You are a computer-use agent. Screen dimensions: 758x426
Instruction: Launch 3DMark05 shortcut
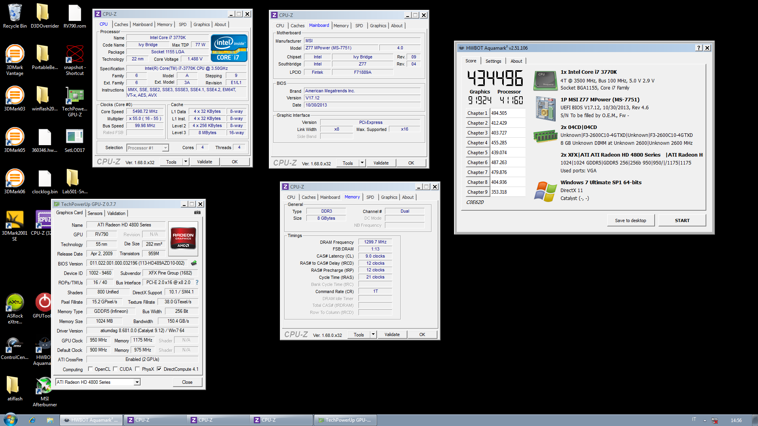coord(15,140)
